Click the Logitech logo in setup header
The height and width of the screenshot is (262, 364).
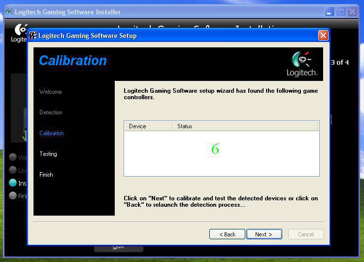pyautogui.click(x=302, y=64)
